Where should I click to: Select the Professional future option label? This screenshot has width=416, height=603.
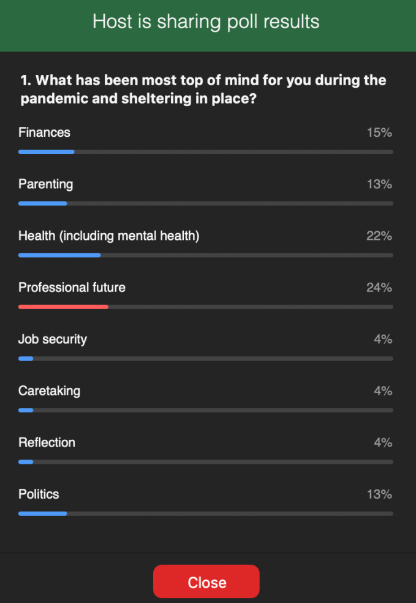tap(72, 287)
